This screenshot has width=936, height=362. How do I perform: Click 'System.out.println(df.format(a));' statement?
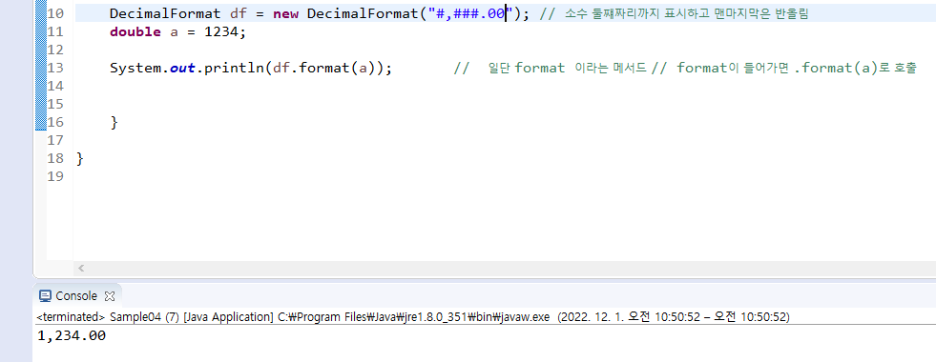(251, 68)
